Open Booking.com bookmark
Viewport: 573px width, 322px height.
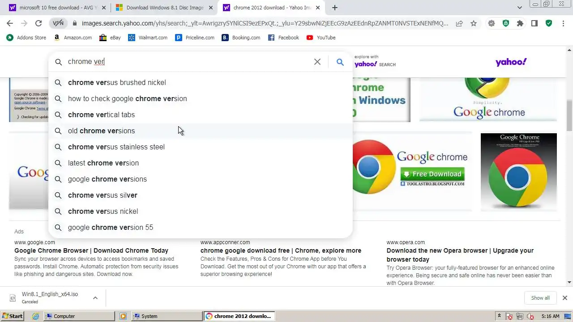pos(241,38)
